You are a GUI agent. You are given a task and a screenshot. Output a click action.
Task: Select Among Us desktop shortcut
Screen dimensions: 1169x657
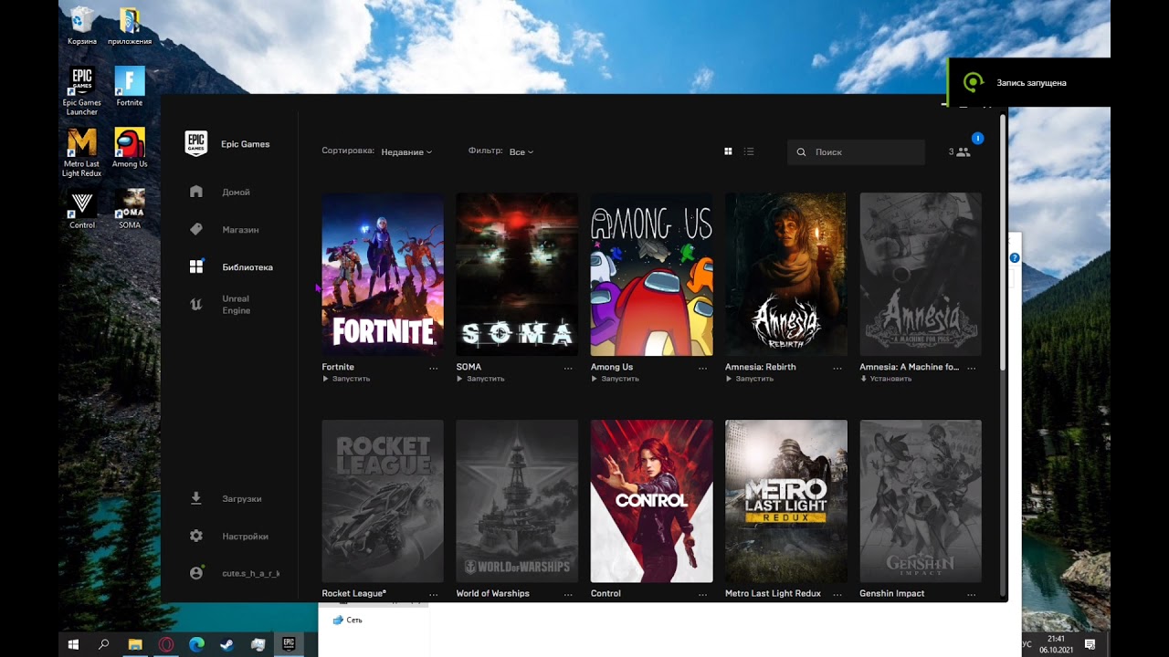(x=130, y=148)
